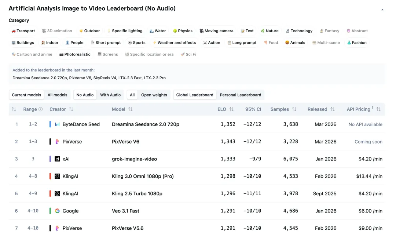
Task: Click the info icon next to Range
Action: click(x=41, y=109)
